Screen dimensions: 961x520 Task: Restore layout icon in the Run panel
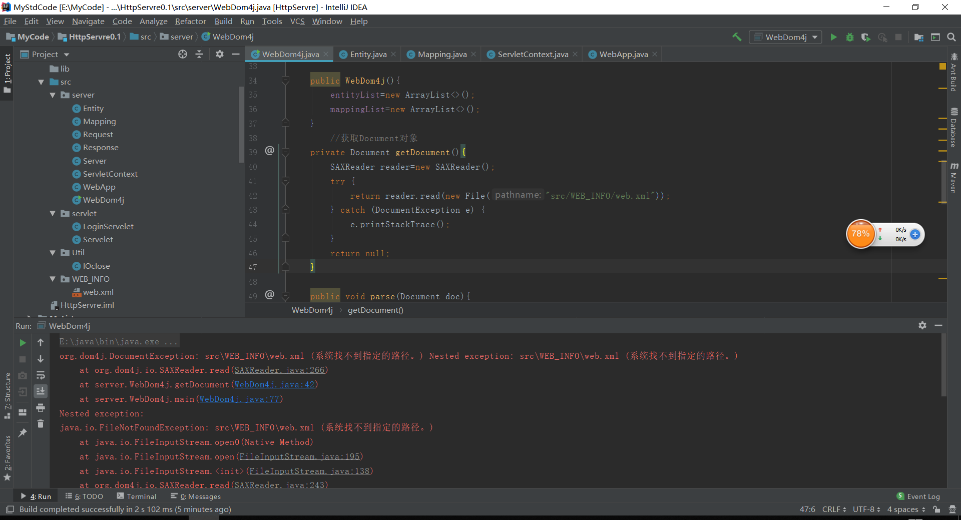coord(23,412)
